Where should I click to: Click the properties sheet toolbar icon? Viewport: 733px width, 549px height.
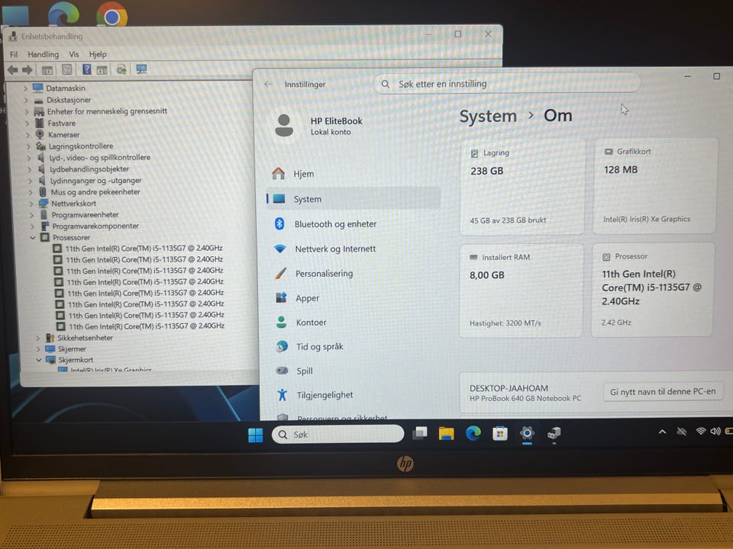coord(67,70)
